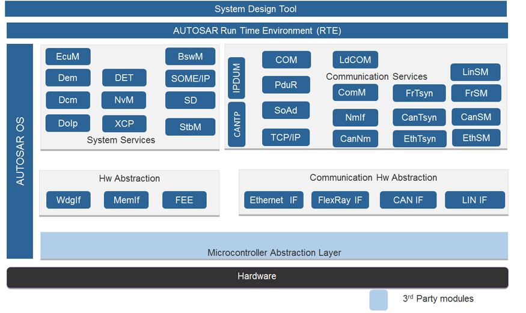Open the FEE module
526x313 pixels.
coord(184,200)
